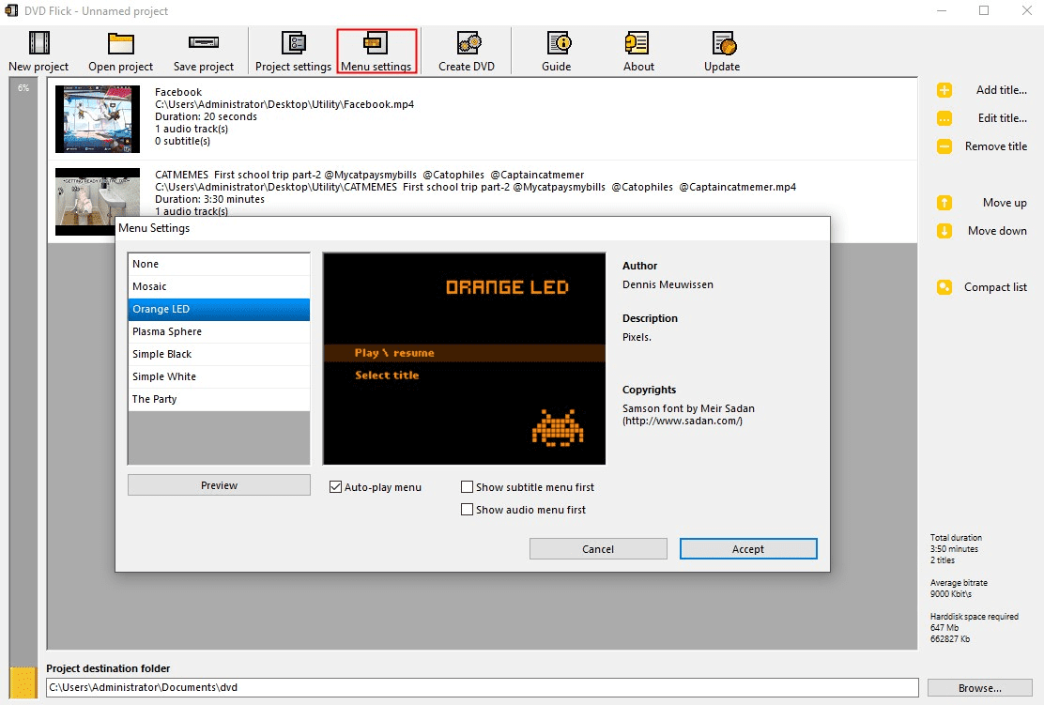1044x705 pixels.
Task: Open the Open project folder icon
Action: tap(120, 44)
